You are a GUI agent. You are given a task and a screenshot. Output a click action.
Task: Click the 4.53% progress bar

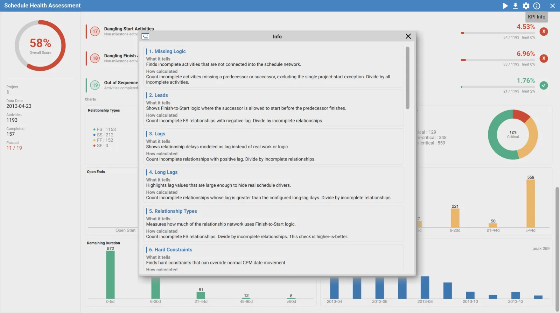coord(498,33)
